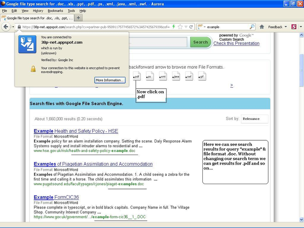304x228 pixels.
Task: Open a new tab with plus button
Action: 78,18
